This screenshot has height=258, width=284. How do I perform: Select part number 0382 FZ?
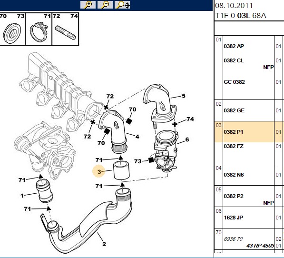[x=234, y=146]
